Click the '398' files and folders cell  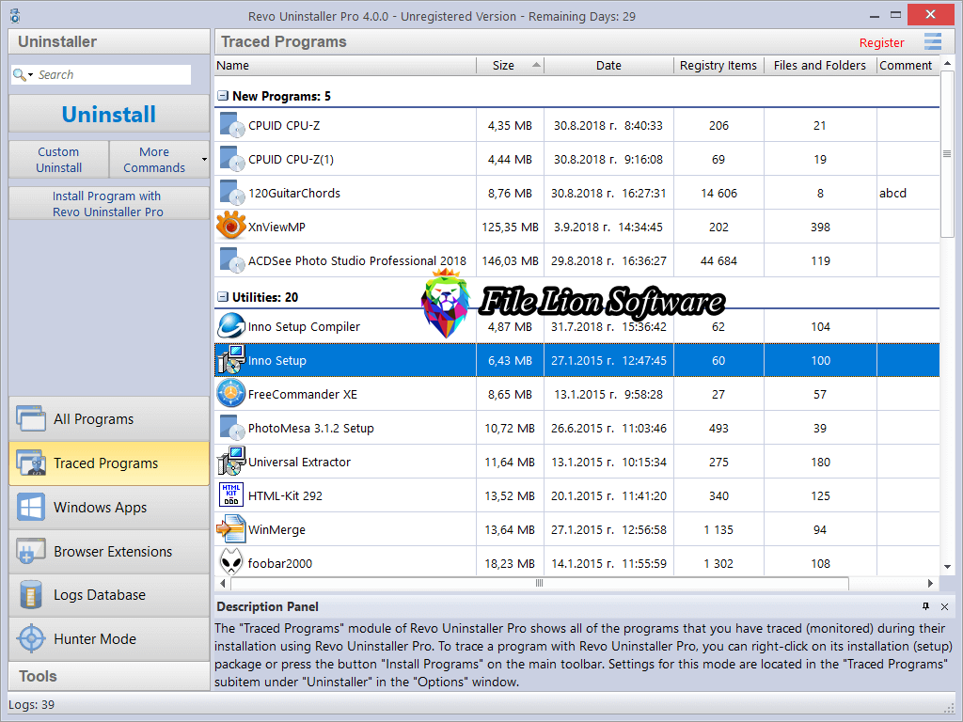[x=820, y=227]
